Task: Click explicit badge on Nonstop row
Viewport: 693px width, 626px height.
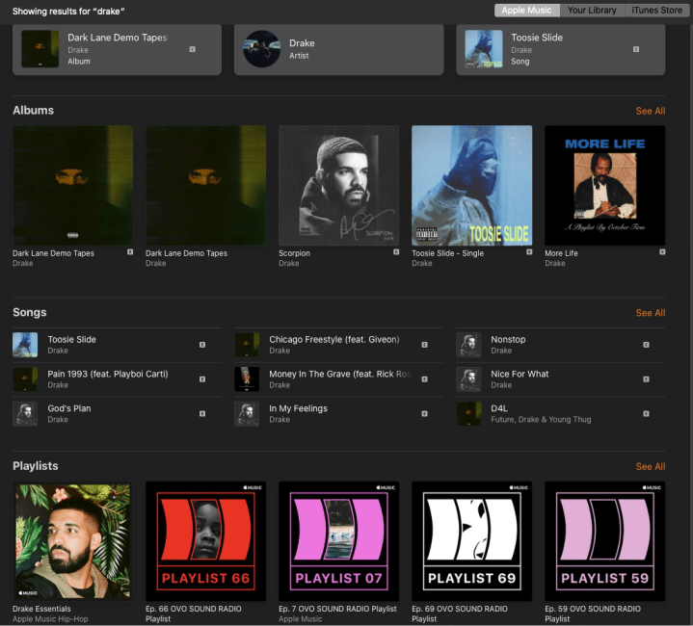Action: pyautogui.click(x=646, y=345)
